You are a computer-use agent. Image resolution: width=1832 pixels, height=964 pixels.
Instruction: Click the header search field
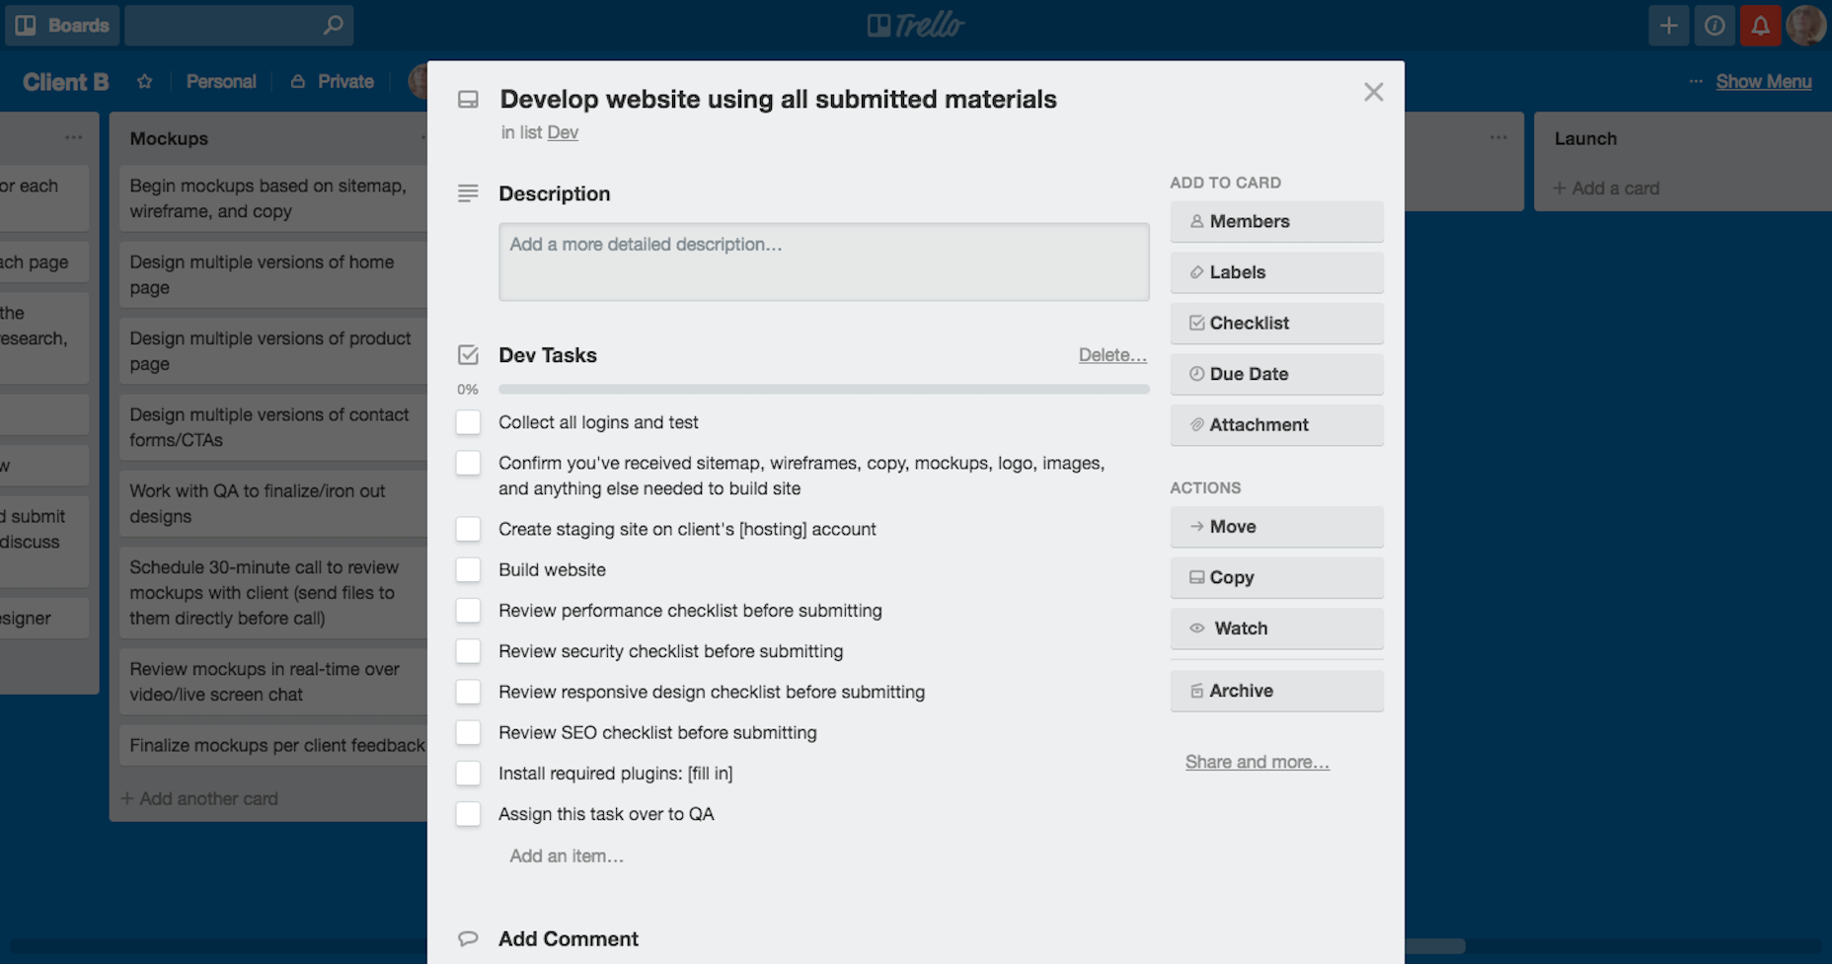tap(239, 26)
